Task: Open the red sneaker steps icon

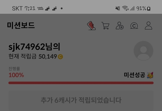Action: coord(91,25)
